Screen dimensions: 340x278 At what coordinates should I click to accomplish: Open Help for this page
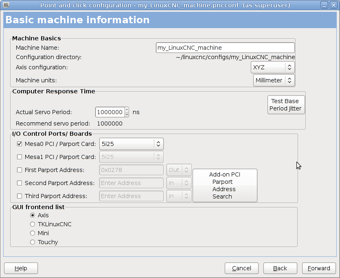[x=21, y=268]
